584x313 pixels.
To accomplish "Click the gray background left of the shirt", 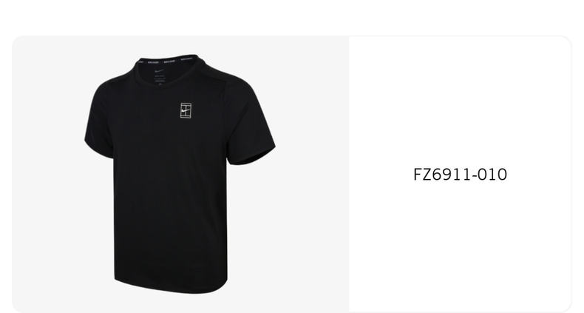I will pyautogui.click(x=48, y=175).
